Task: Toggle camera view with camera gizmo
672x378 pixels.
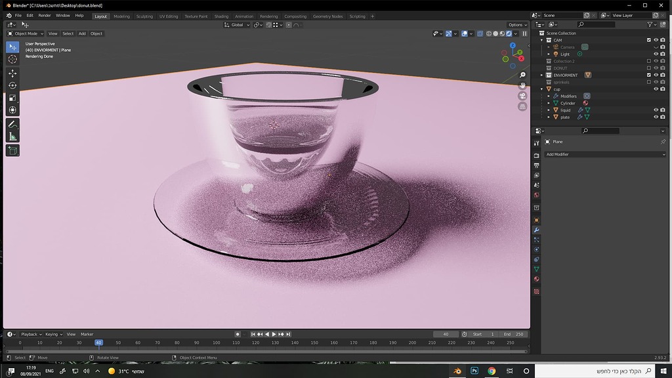Action: [522, 96]
